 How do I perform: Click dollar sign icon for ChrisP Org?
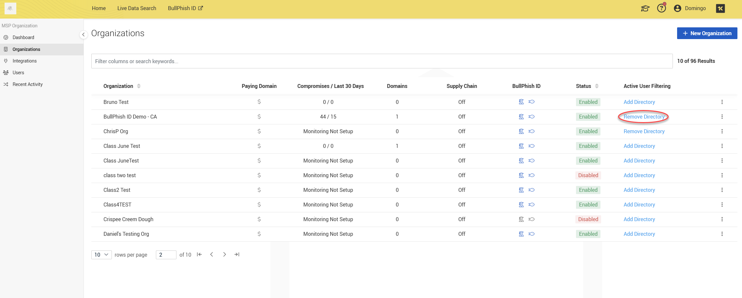pyautogui.click(x=259, y=131)
